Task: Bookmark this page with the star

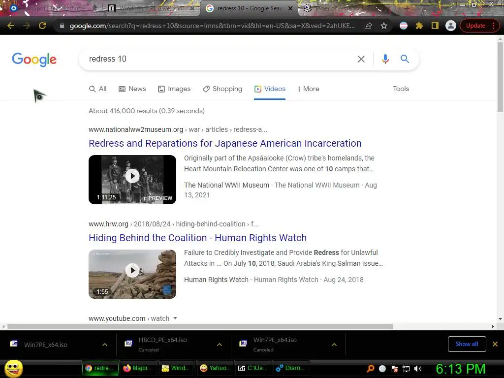Action: (384, 26)
